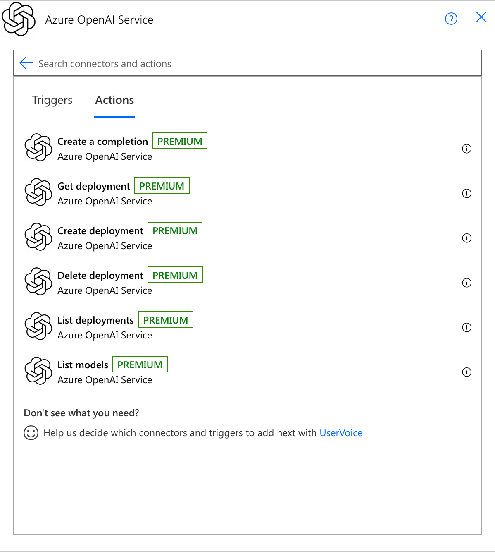Close the Azure OpenAI Service panel
495x552 pixels.
point(481,17)
